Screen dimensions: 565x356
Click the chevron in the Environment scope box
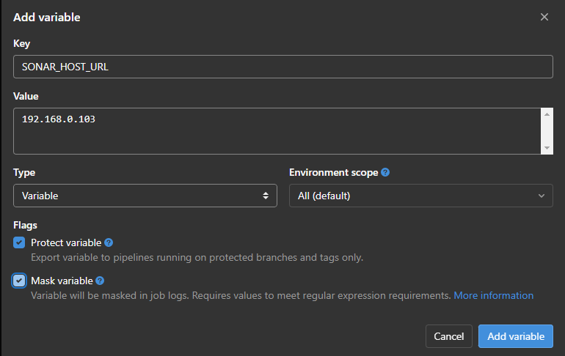pos(542,196)
